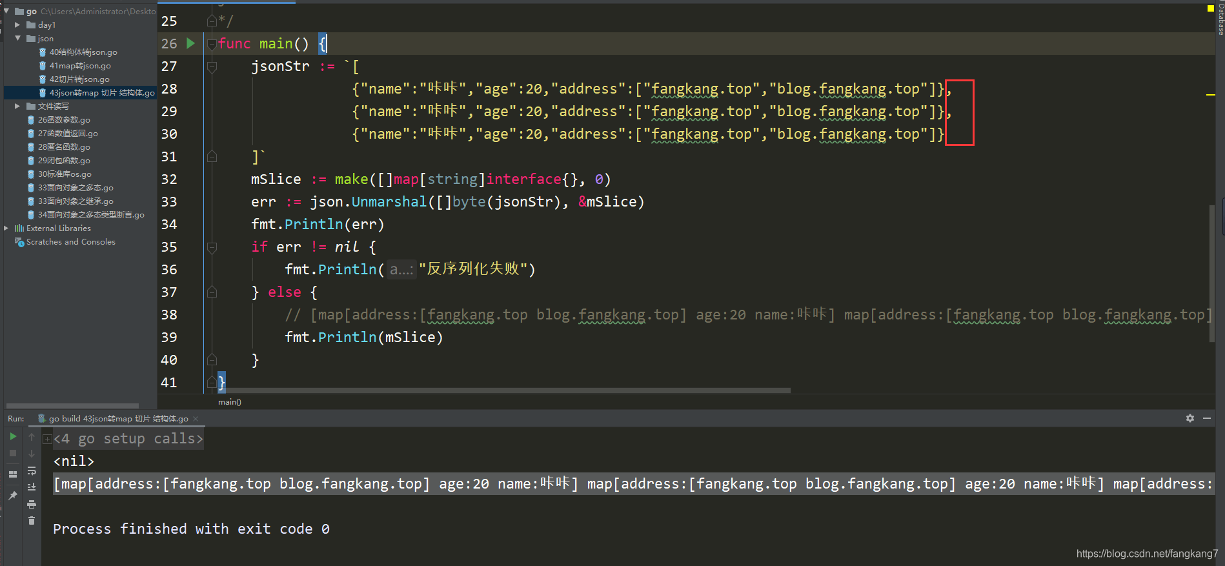
Task: Open 34面向对象之多态类型断言.go file
Action: coord(91,214)
